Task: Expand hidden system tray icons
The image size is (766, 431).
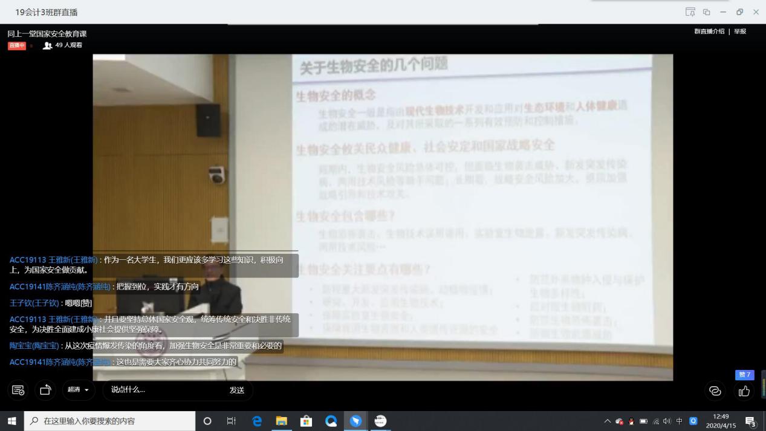Action: 607,421
